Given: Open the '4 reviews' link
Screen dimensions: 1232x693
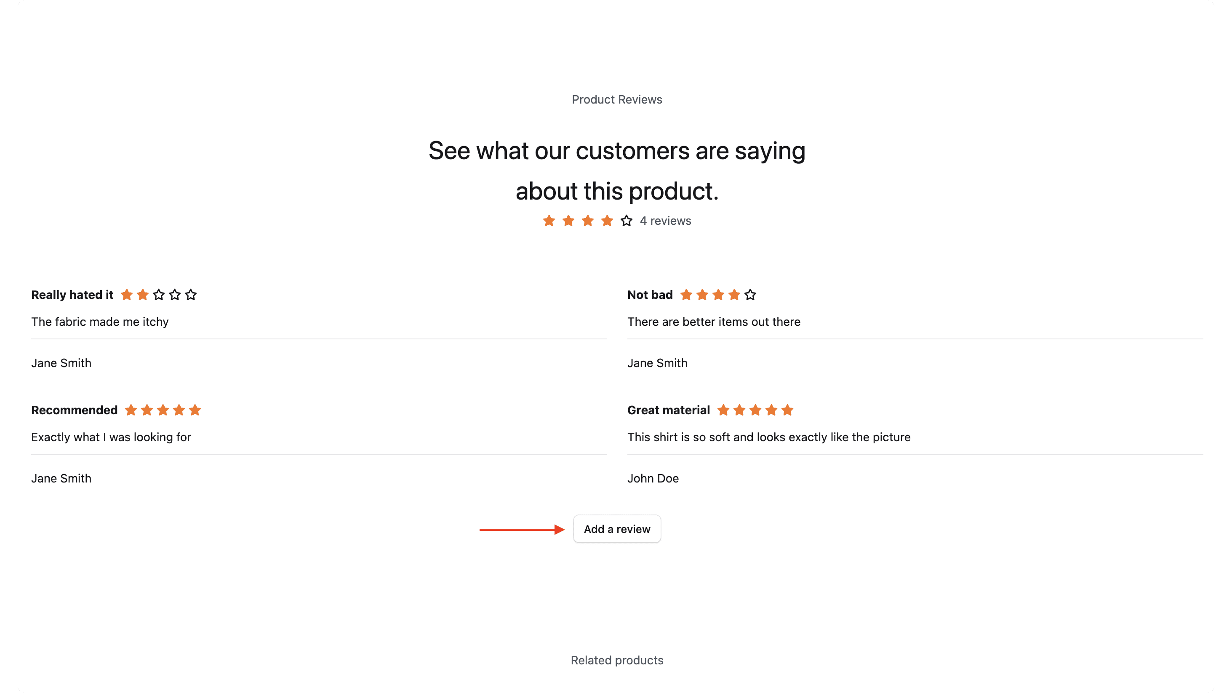Looking at the screenshot, I should point(665,221).
